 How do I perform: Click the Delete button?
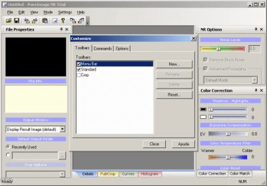tap(174, 84)
